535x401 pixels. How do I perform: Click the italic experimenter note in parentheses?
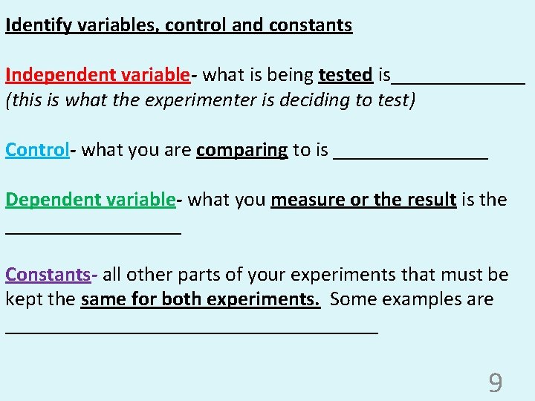pyautogui.click(x=210, y=100)
